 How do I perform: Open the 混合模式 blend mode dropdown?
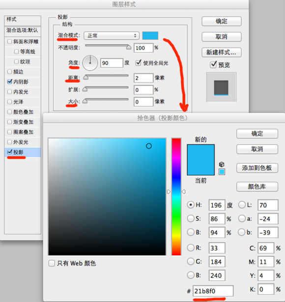(x=112, y=36)
